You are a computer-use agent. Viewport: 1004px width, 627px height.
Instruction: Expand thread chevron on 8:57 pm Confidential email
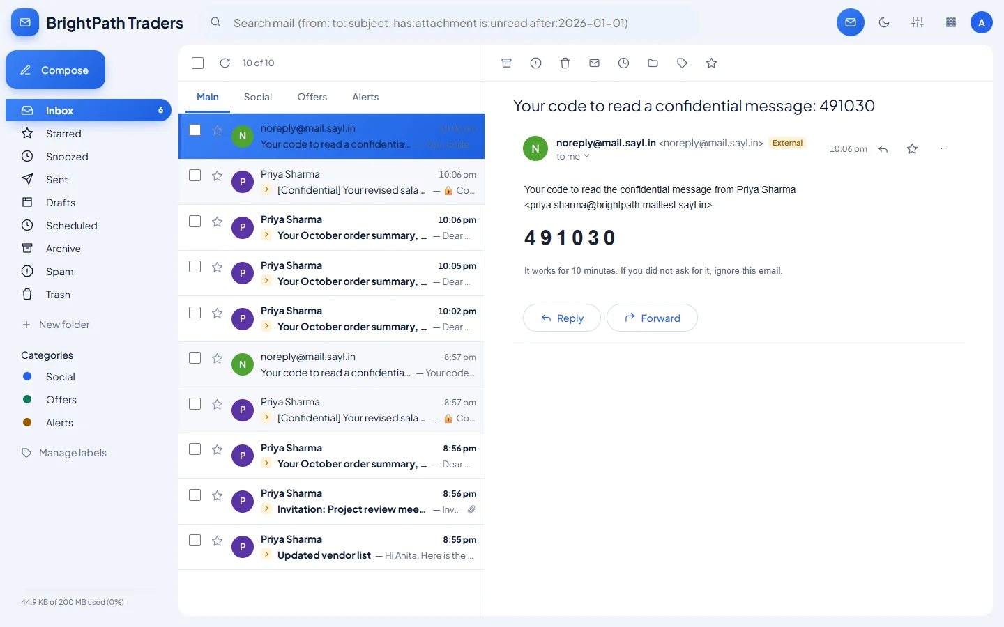click(x=266, y=418)
